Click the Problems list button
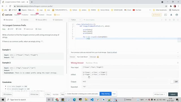This screenshot has width=181, height=102. pyautogui.click(x=8, y=94)
